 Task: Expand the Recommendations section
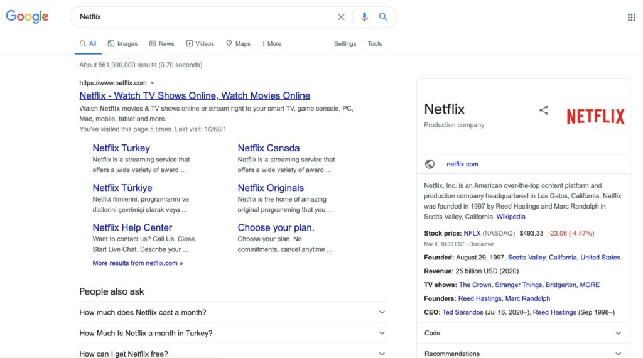(524, 353)
